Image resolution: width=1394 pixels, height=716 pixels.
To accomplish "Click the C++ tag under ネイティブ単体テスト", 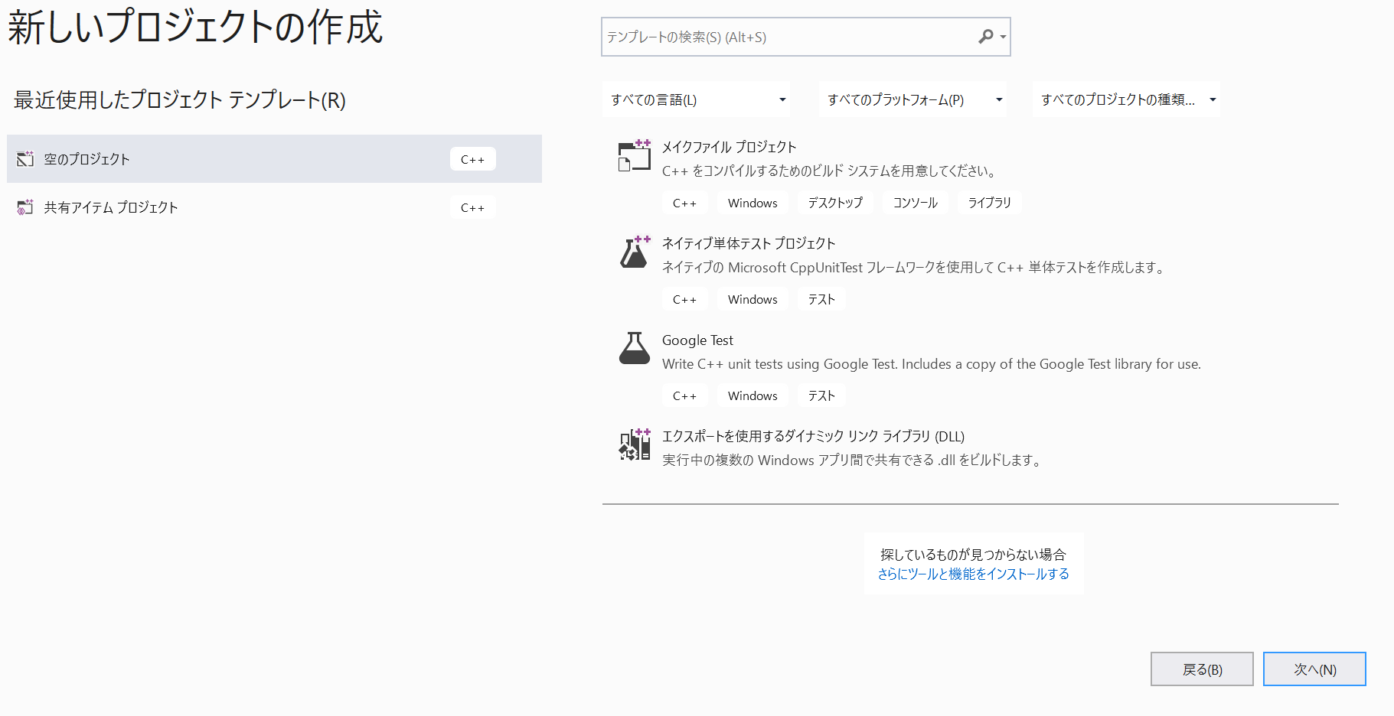I will 684,299.
